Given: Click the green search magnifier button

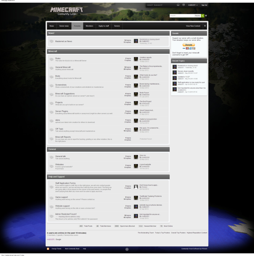Looking at the screenshot, I should pos(203,16).
